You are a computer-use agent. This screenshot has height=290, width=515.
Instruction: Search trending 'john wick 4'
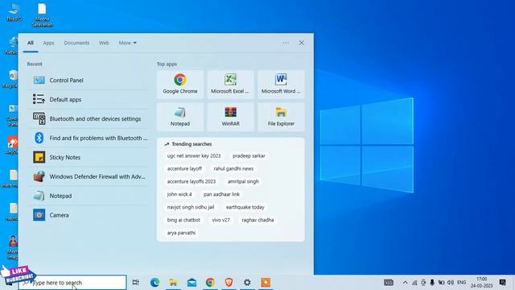click(179, 194)
